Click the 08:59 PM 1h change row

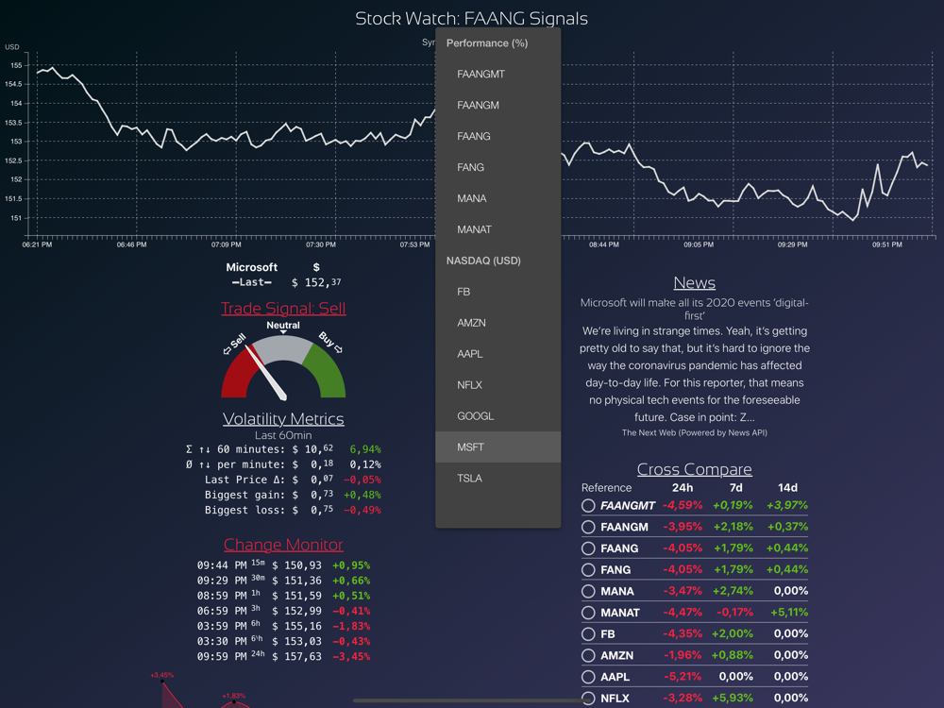pyautogui.click(x=283, y=596)
